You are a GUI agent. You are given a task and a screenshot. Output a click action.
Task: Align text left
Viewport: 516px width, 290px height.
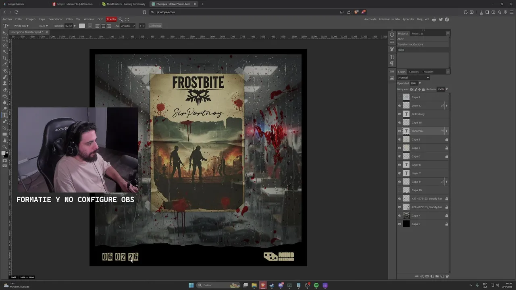coord(97,26)
